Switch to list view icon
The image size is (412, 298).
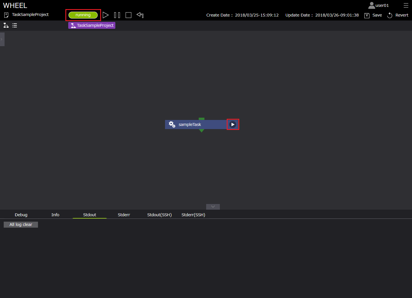(x=15, y=25)
